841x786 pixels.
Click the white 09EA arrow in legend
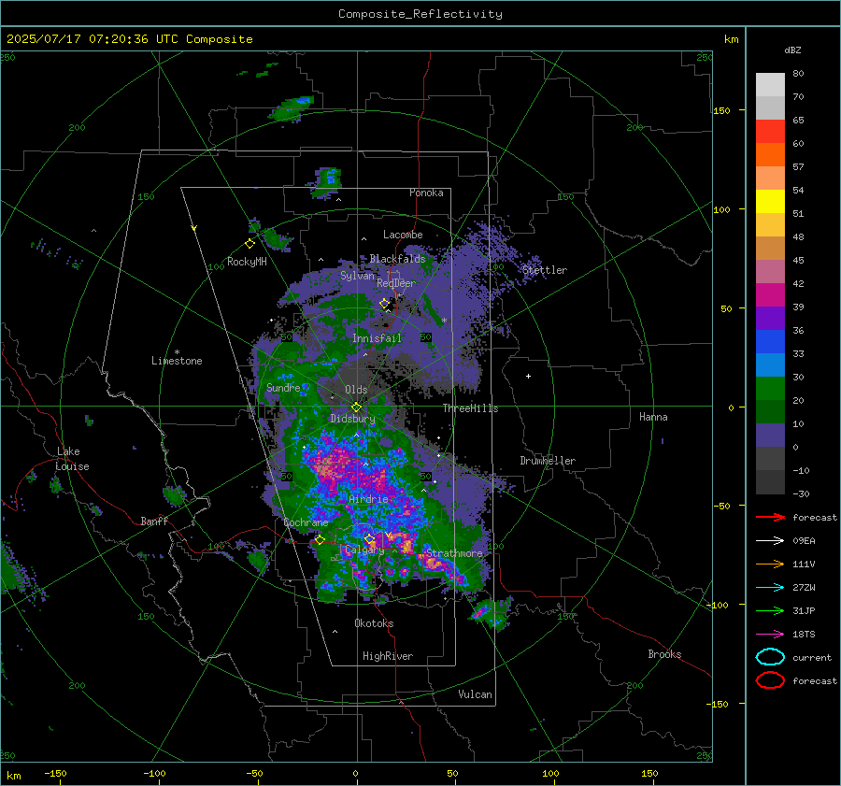(770, 541)
